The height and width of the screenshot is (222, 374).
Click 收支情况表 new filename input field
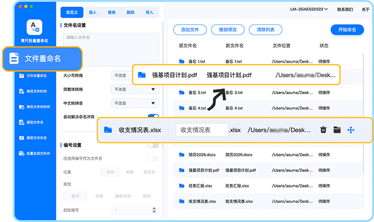[202, 130]
